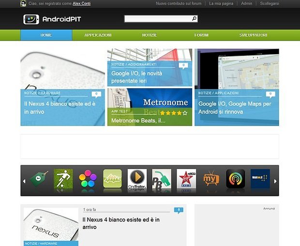Viewport: 300px width, 246px height.
Task: Click the star rating on Metronome Beats
Action: point(174,113)
